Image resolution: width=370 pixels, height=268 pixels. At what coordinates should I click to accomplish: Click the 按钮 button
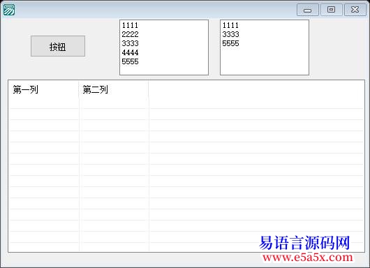pyautogui.click(x=58, y=46)
